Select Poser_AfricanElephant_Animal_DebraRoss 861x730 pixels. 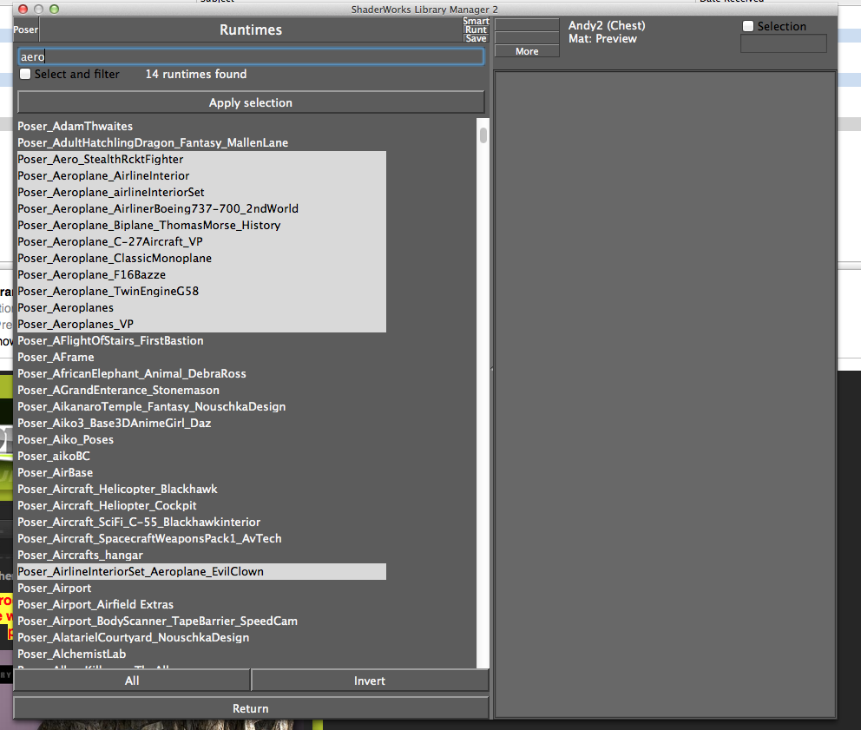tap(201, 373)
